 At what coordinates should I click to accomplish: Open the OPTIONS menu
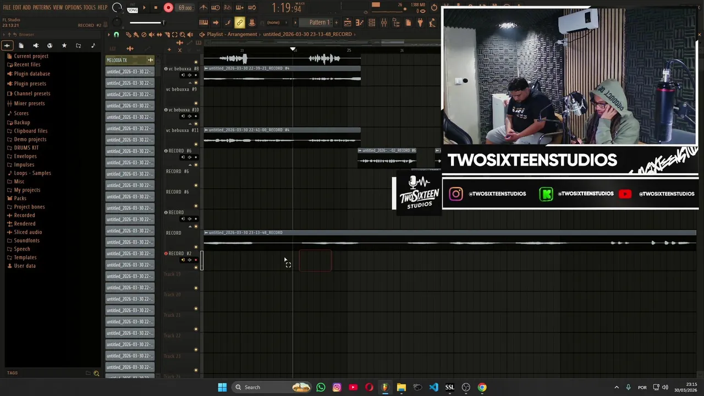point(73,7)
